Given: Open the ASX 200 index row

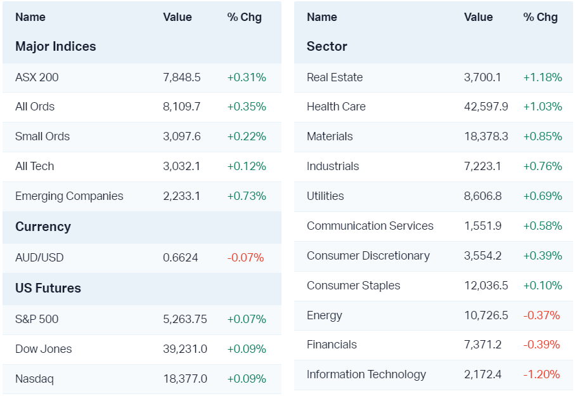Looking at the screenshot, I should point(37,77).
